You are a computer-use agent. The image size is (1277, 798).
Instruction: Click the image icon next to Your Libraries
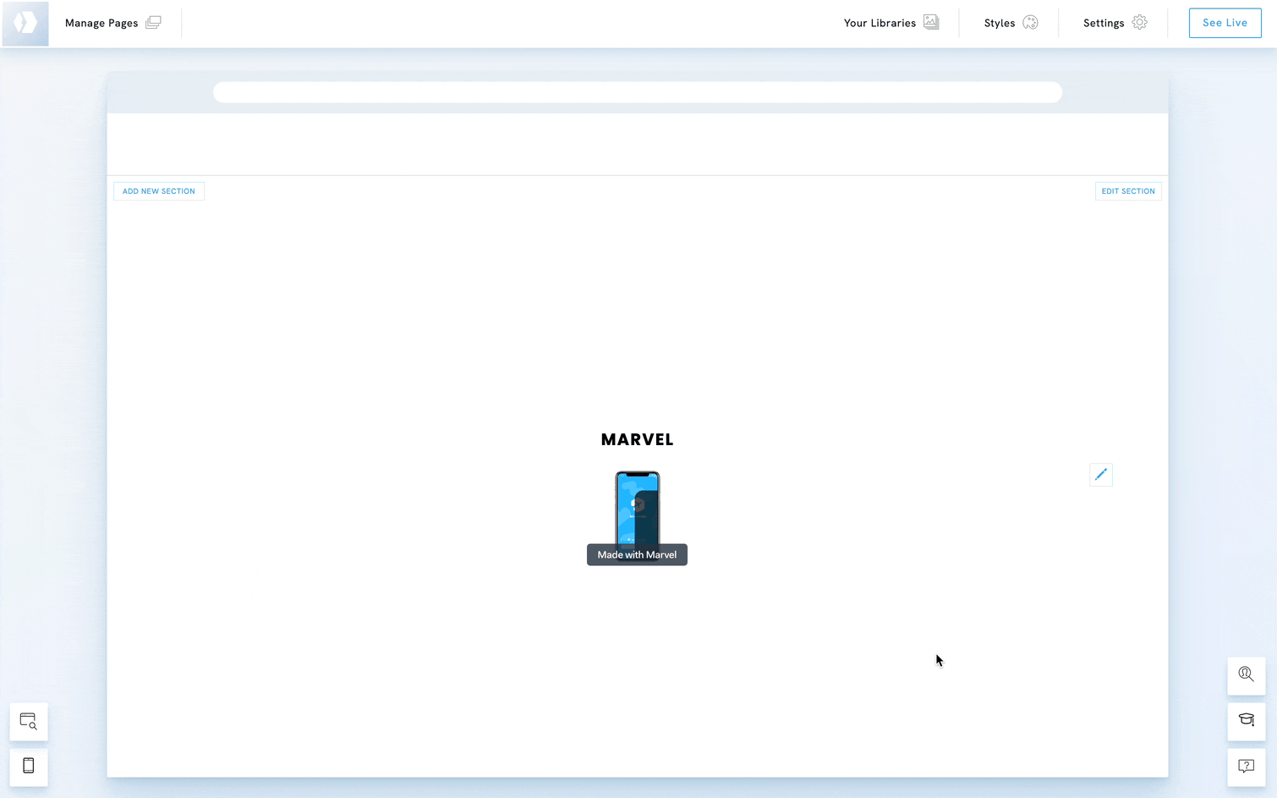coord(931,23)
